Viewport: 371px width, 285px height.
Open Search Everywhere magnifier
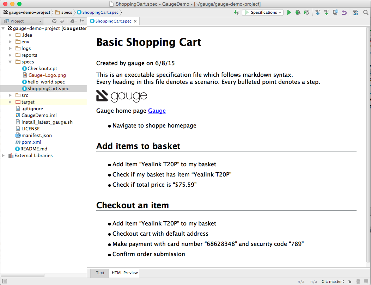[366, 12]
